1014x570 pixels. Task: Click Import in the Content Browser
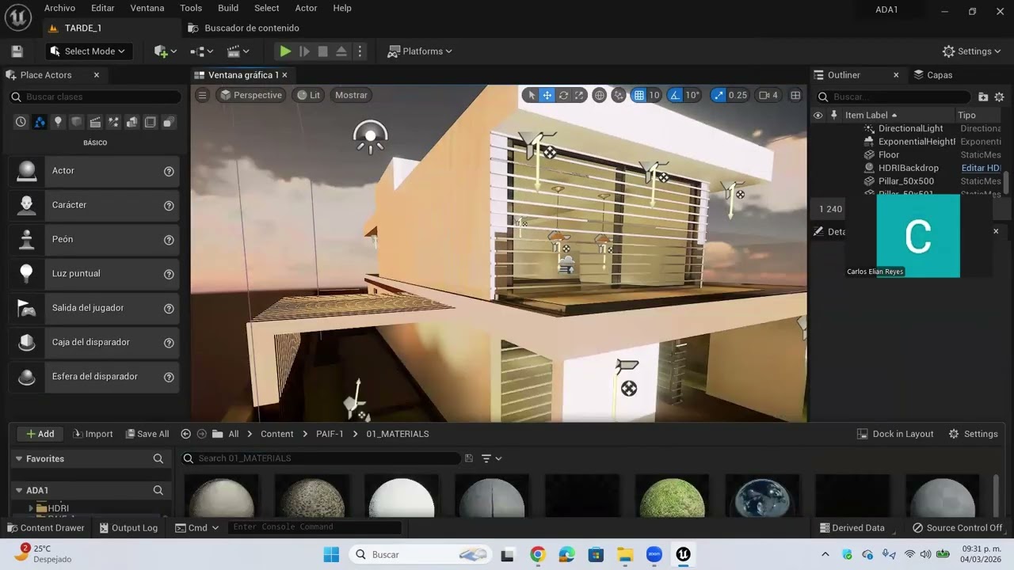(x=93, y=434)
